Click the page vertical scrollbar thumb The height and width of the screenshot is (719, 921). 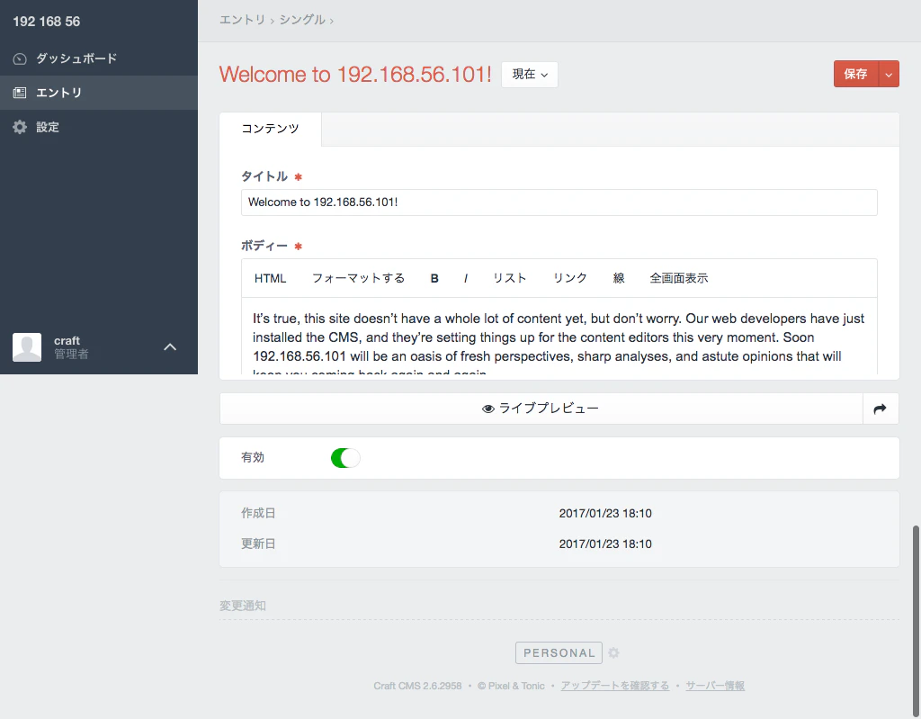[916, 620]
